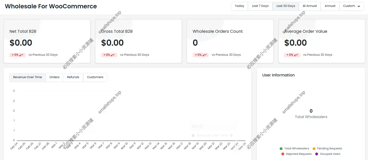Select the Today date range
This screenshot has width=368, height=160.
[240, 6]
